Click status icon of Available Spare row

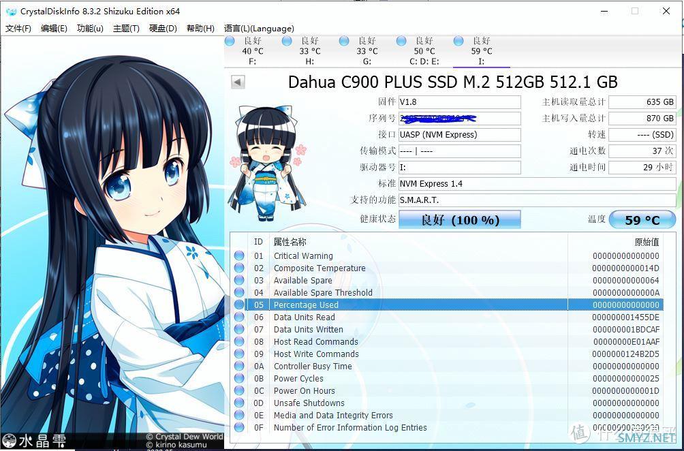tap(239, 280)
